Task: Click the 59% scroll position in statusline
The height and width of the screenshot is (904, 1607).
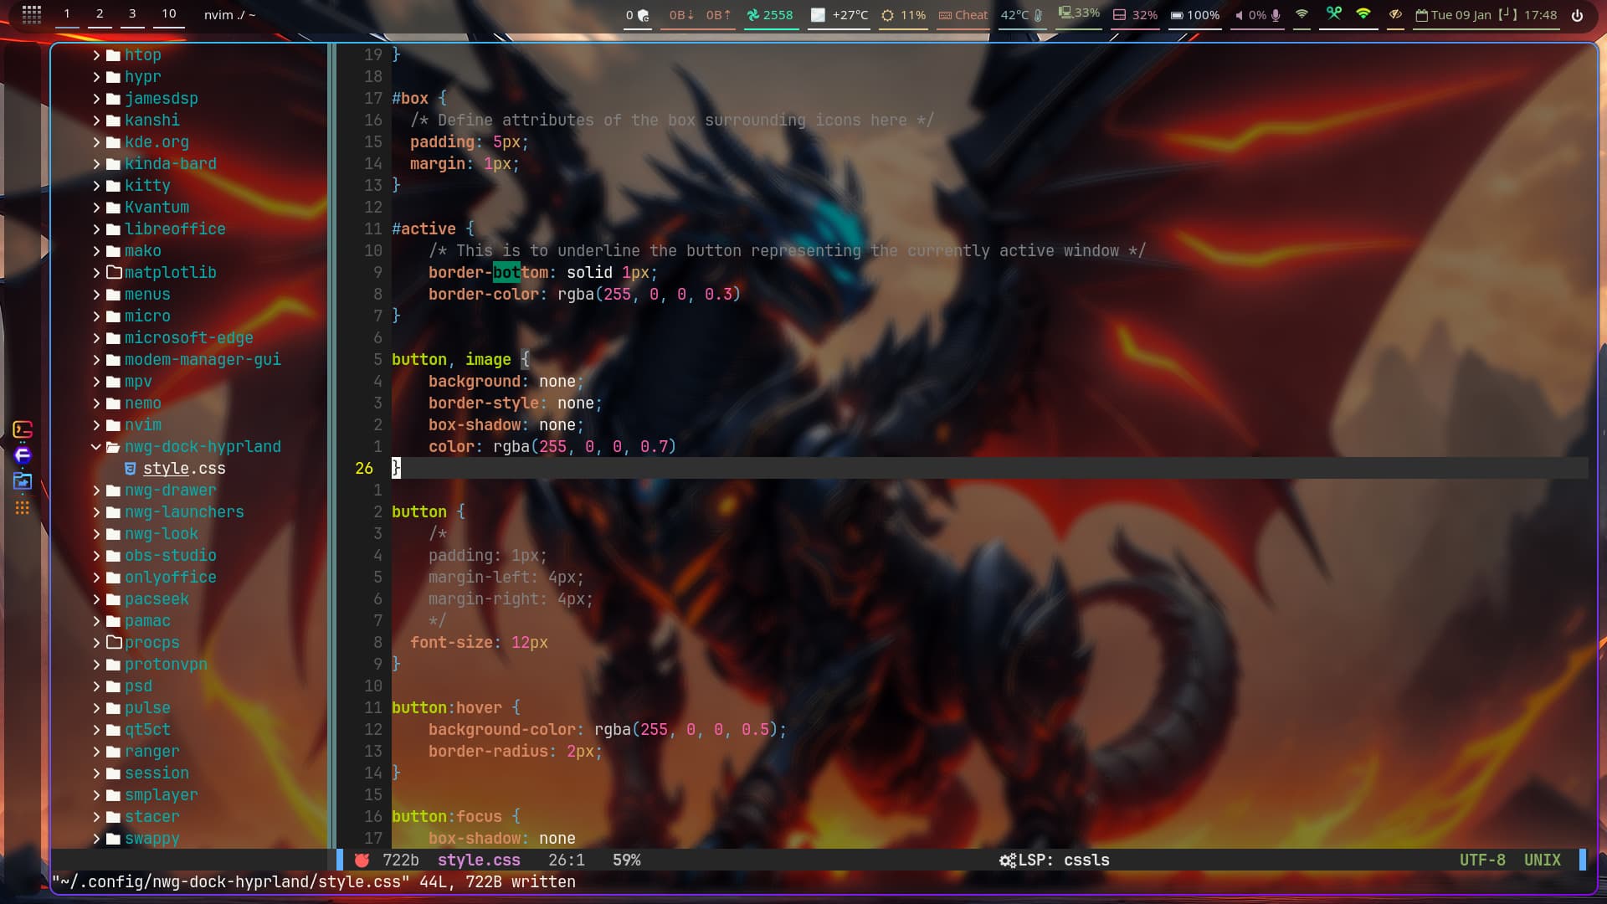Action: point(626,860)
